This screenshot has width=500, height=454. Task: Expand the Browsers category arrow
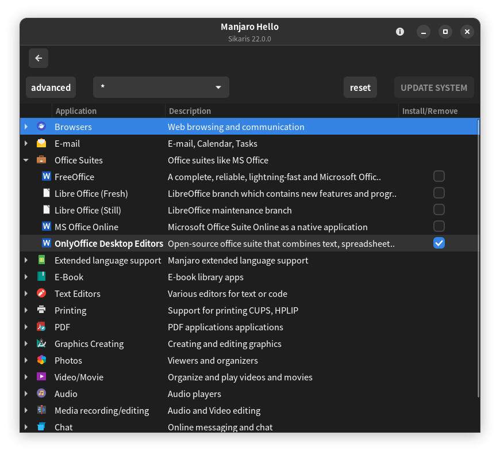[26, 127]
